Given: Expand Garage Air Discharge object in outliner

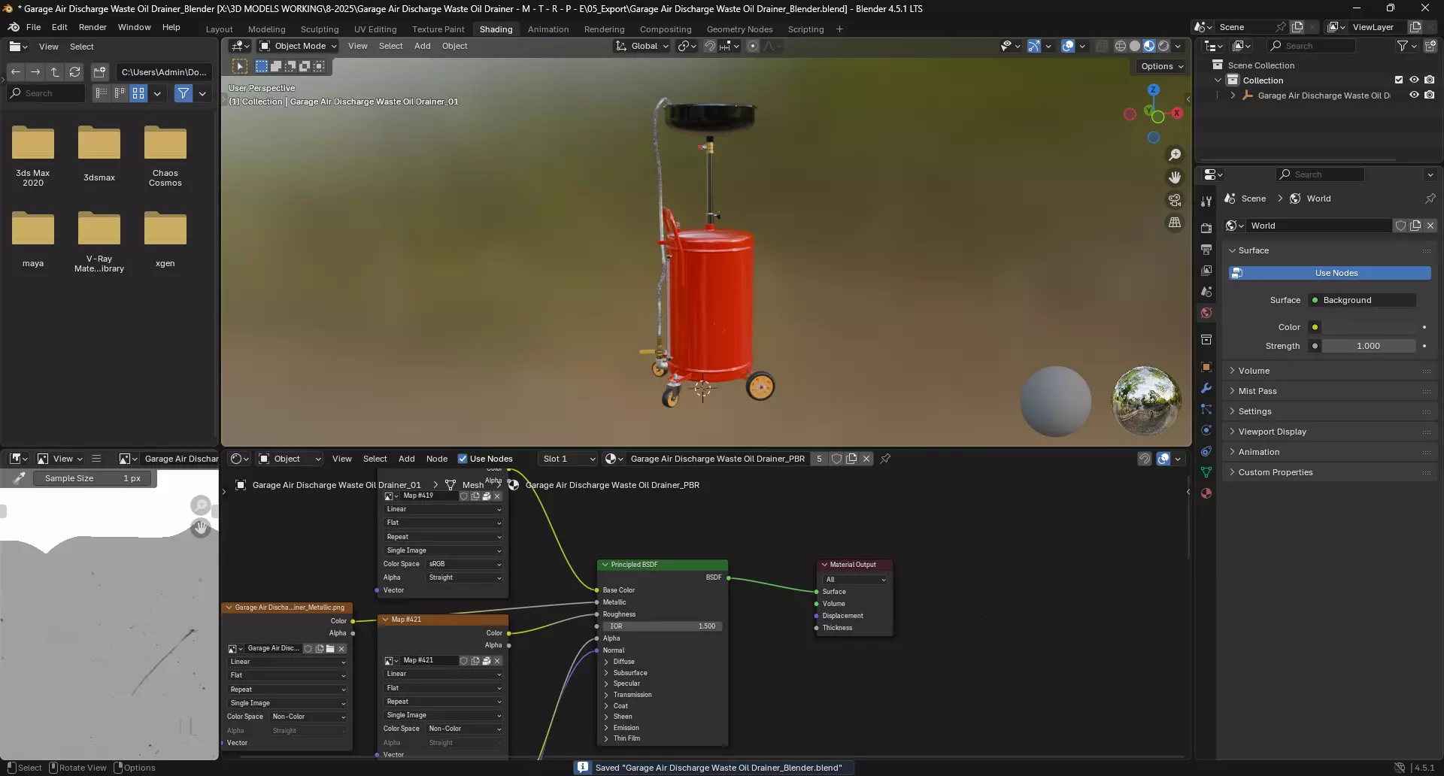Looking at the screenshot, I should (1233, 95).
